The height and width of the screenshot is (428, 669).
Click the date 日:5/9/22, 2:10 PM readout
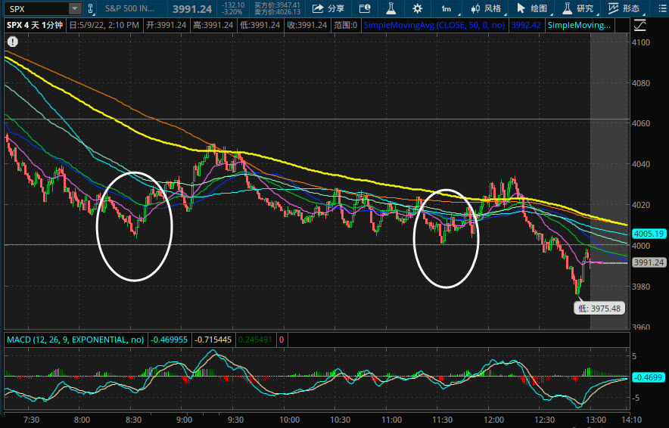104,25
